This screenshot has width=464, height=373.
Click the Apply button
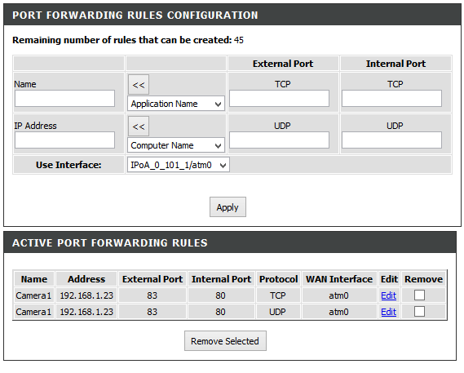tap(228, 207)
